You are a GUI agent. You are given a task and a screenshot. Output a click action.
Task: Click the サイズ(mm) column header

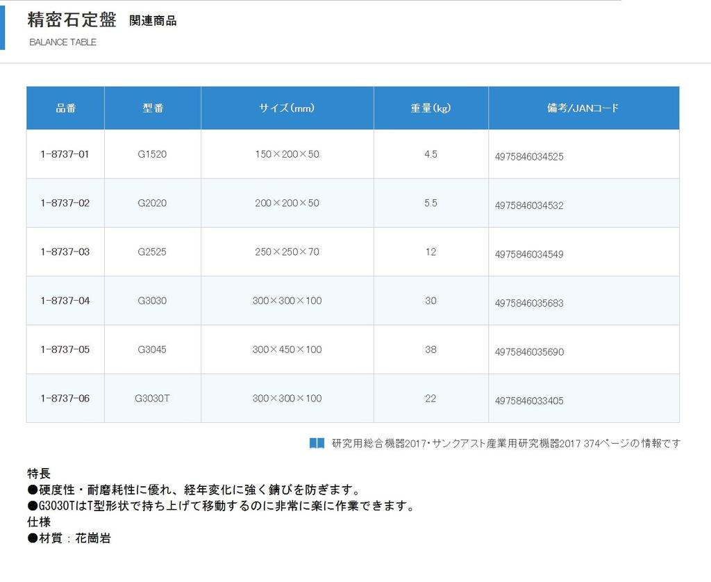coord(287,108)
